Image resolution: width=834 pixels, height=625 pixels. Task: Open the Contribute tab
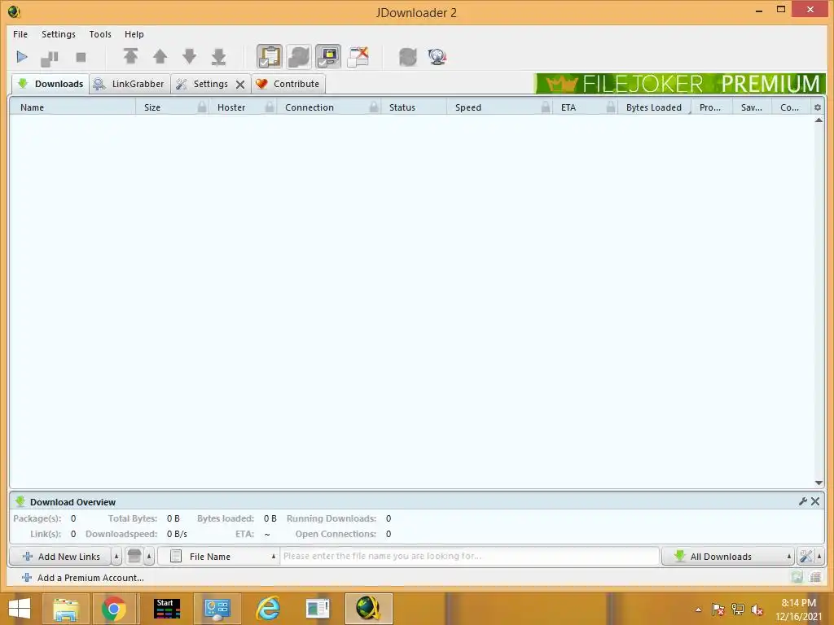click(x=288, y=84)
